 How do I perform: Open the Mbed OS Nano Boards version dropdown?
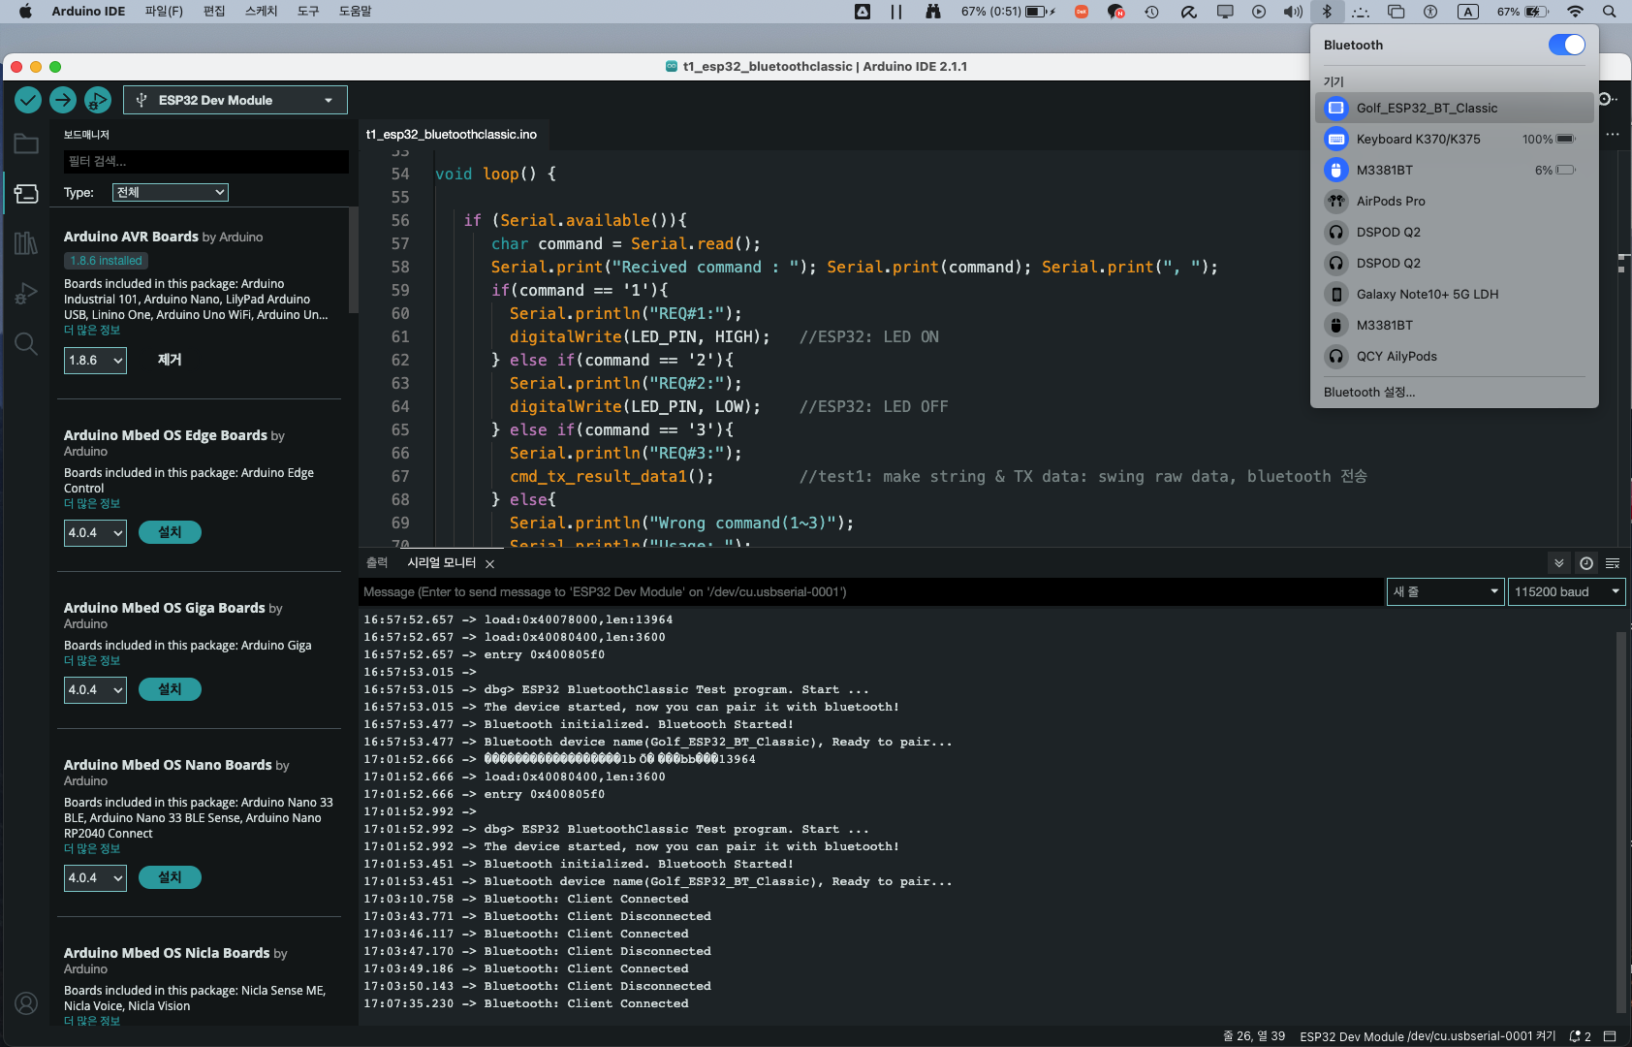(x=96, y=877)
